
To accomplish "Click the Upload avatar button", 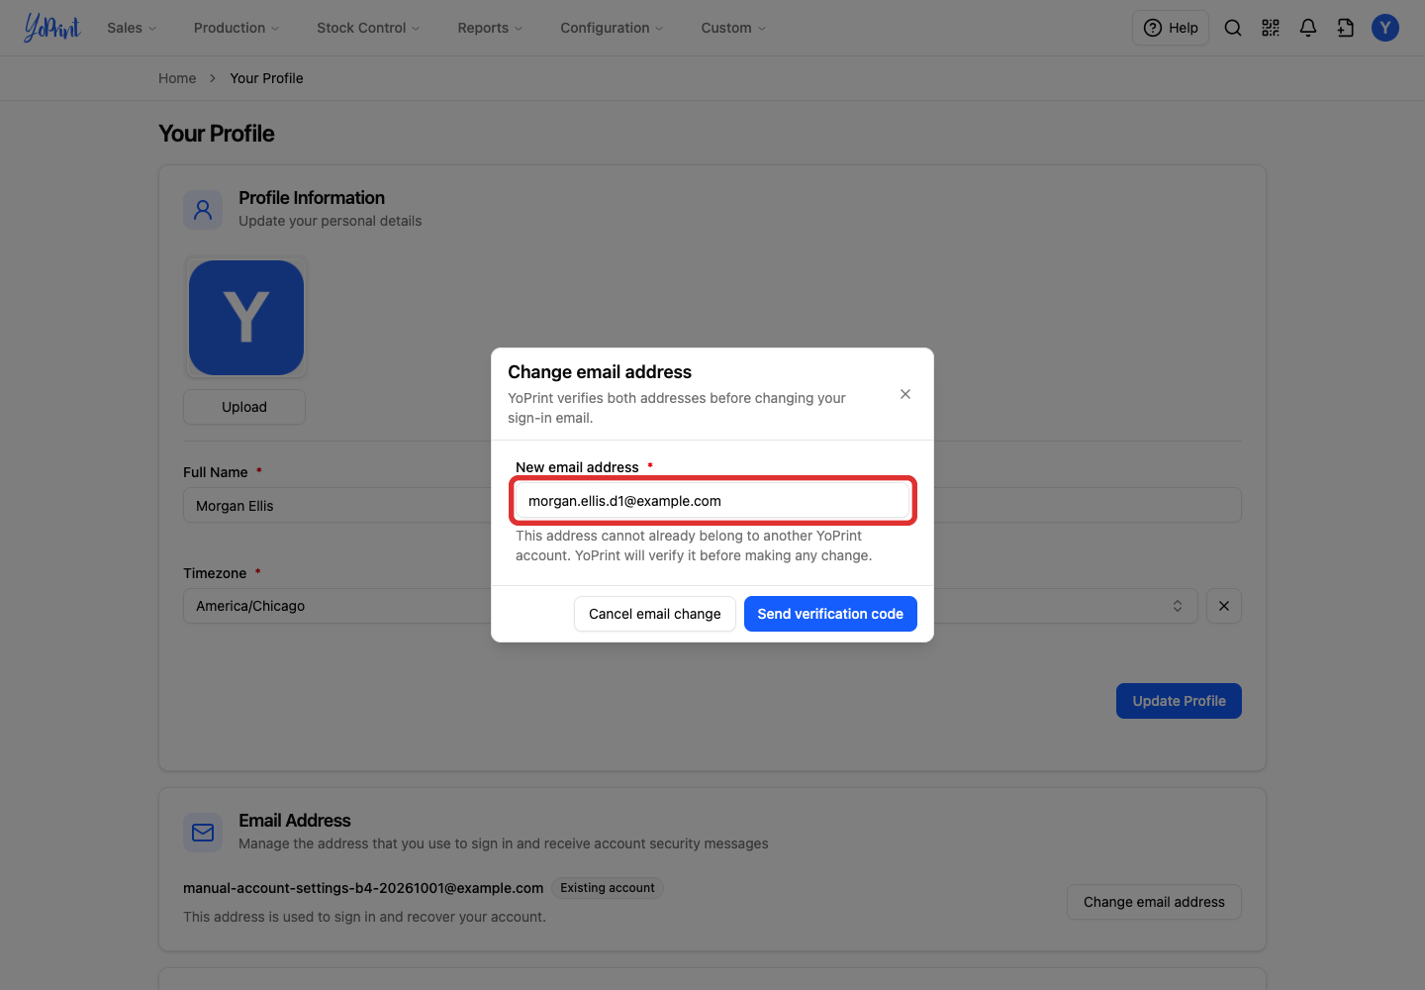I will point(244,407).
